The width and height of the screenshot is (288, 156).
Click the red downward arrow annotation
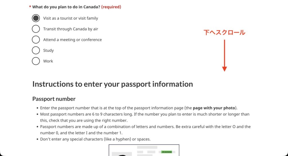tap(224, 55)
